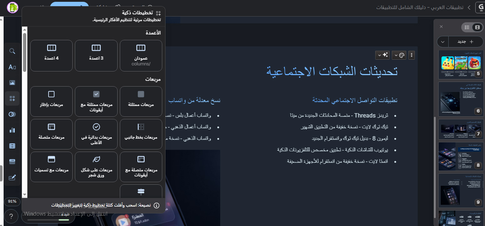The height and width of the screenshot is (226, 485).
Task: Click the bullet about تيك توك لايت
Action: click(x=344, y=127)
